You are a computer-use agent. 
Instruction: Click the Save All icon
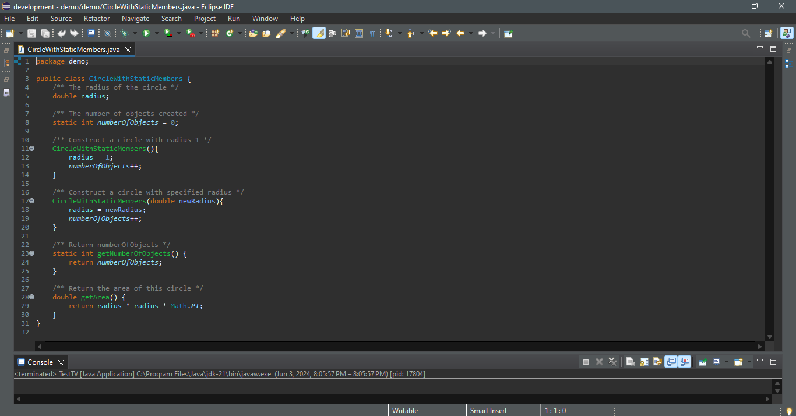[x=45, y=33]
